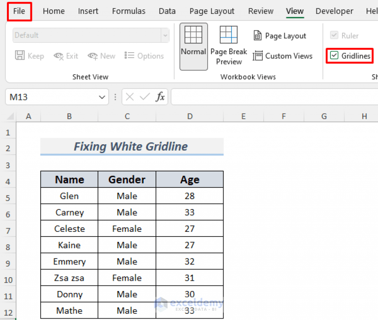This screenshot has width=378, height=320.
Task: Switch to the Home tab
Action: (54, 11)
